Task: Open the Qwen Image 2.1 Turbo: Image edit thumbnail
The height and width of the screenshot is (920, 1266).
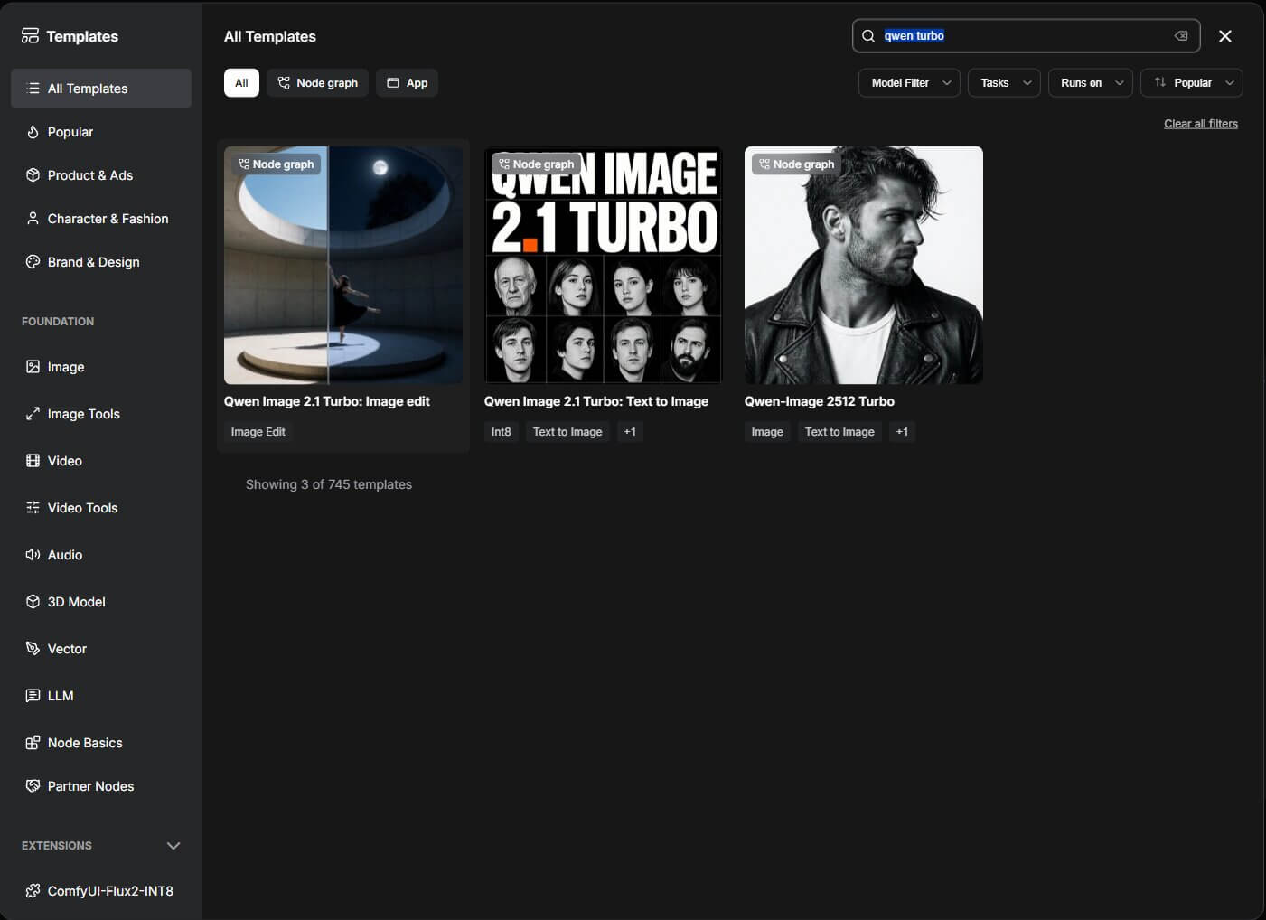Action: pos(343,266)
